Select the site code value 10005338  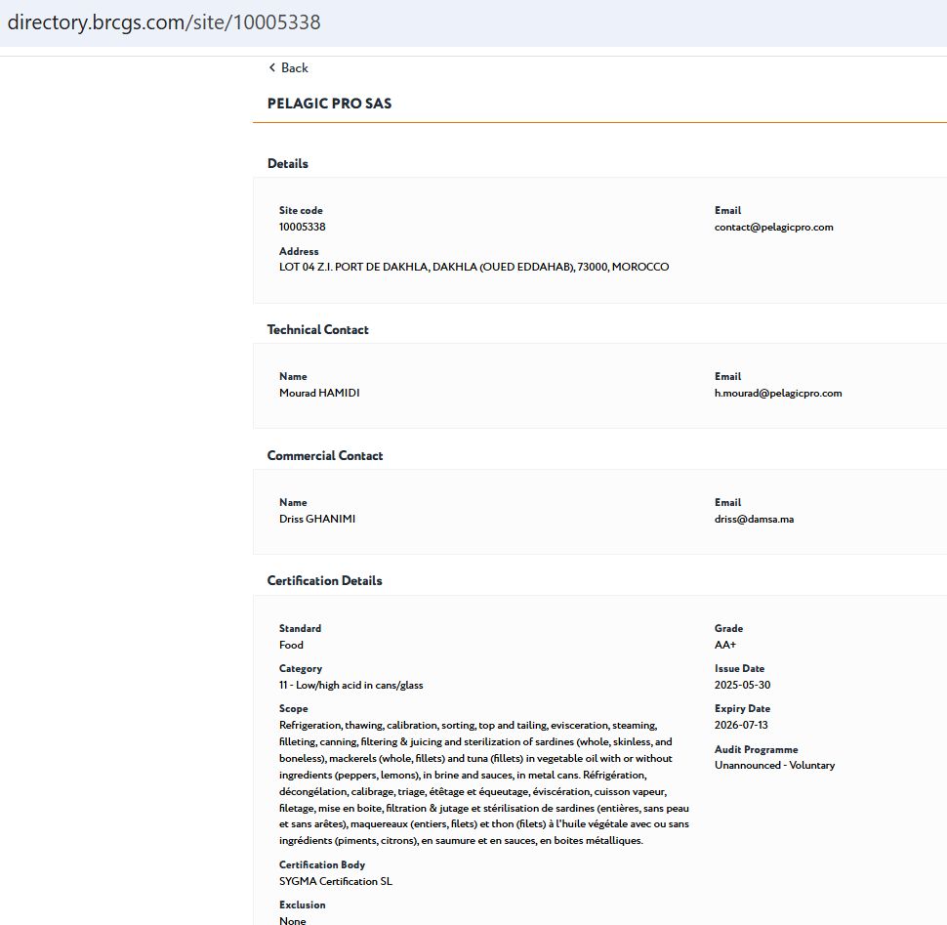tap(302, 227)
